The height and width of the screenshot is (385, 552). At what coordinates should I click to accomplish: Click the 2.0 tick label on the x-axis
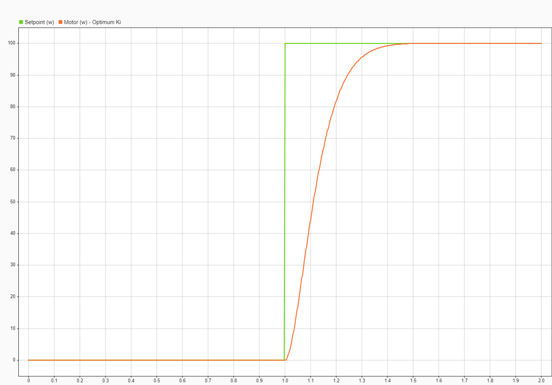tap(541, 381)
